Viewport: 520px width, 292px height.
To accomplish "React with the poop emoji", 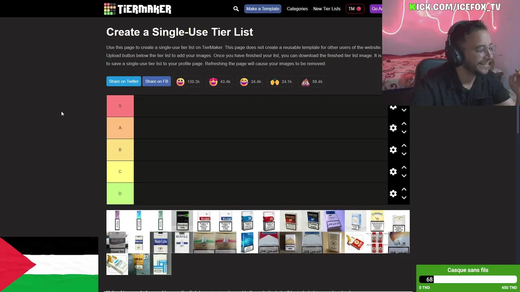I will [x=305, y=82].
